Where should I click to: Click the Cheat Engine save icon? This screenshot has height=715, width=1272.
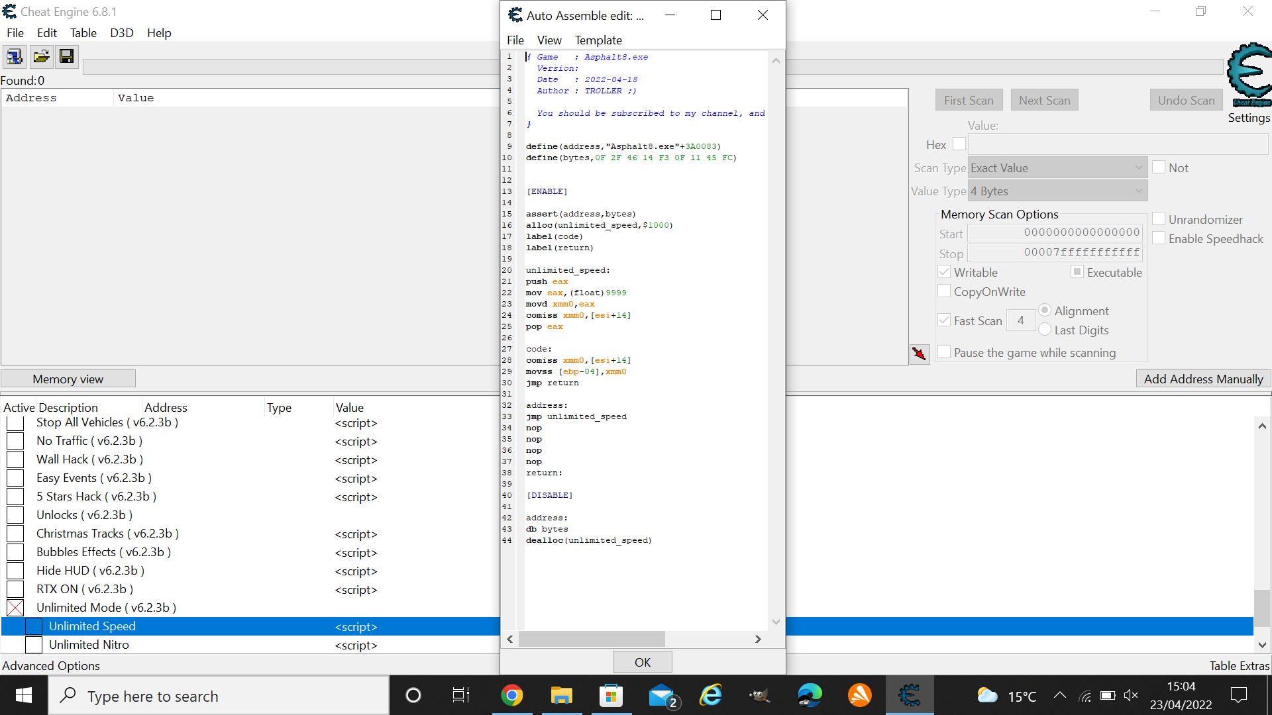pos(66,56)
